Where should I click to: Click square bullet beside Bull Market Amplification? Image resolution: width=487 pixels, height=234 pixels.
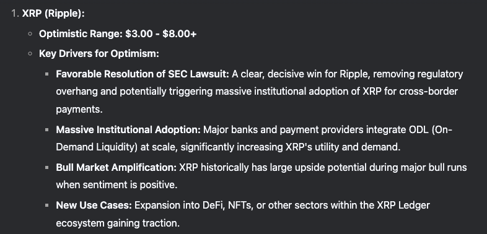[x=47, y=168]
